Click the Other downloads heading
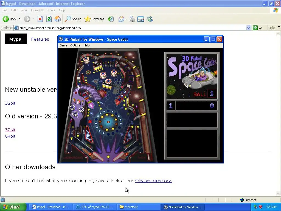281x211 pixels. point(30,167)
